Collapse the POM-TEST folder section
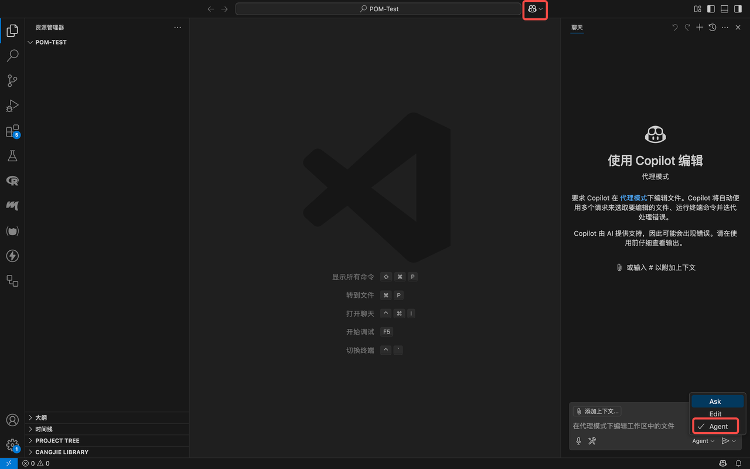This screenshot has width=750, height=469. tap(107, 42)
